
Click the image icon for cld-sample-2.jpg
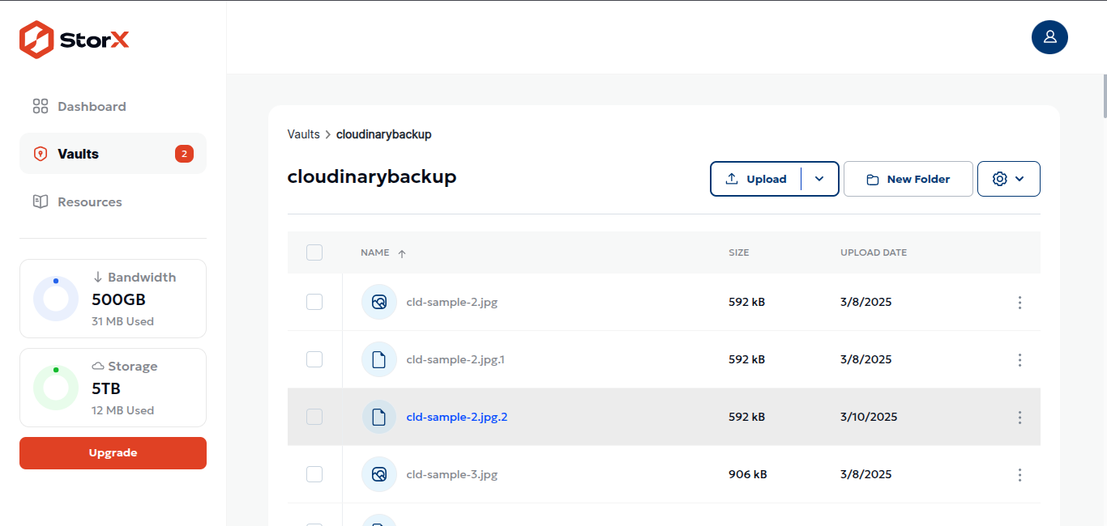[379, 302]
